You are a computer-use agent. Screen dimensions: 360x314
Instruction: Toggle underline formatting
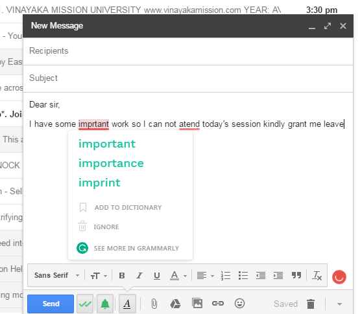coord(157,276)
